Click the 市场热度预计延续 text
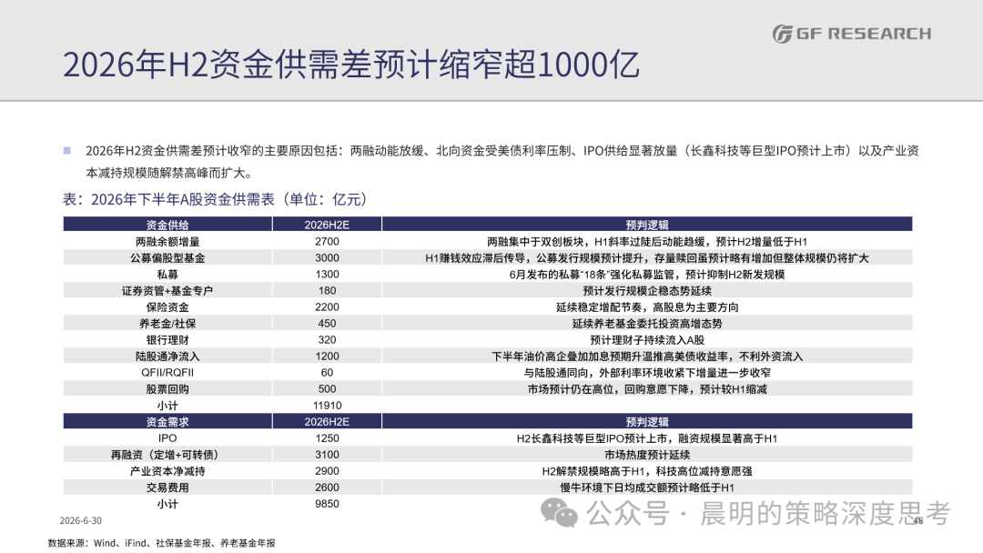983x553 pixels. [x=647, y=454]
